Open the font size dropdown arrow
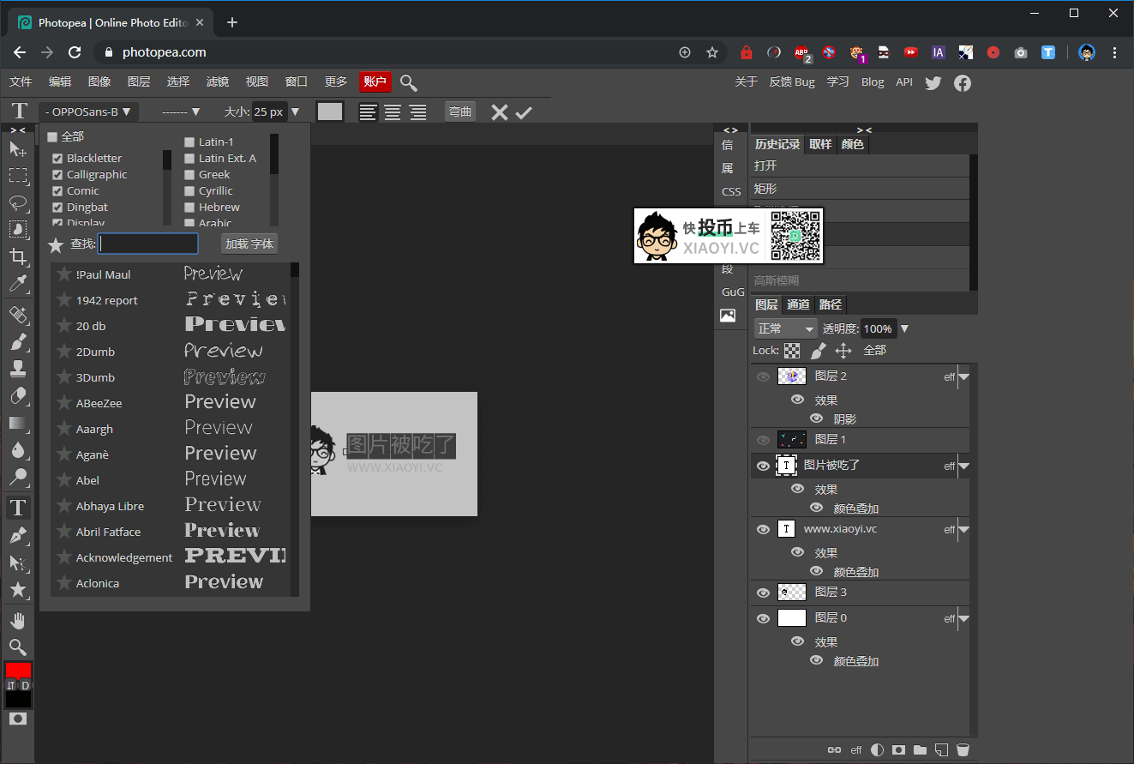The image size is (1134, 764). point(296,111)
